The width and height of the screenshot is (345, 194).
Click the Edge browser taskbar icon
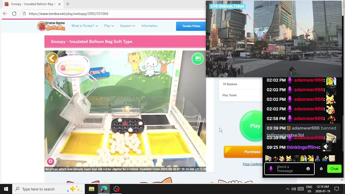tap(104, 189)
